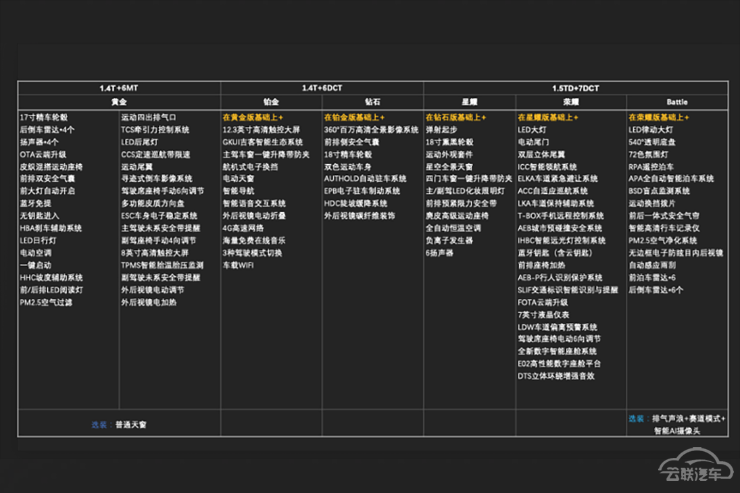Click the "后倒车雷达•6个" entry

(x=656, y=290)
